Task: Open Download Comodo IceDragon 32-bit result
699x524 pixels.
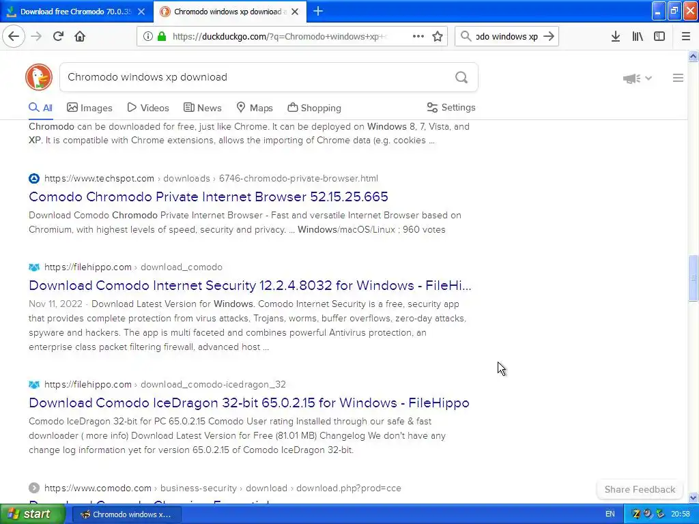Action: tap(248, 403)
